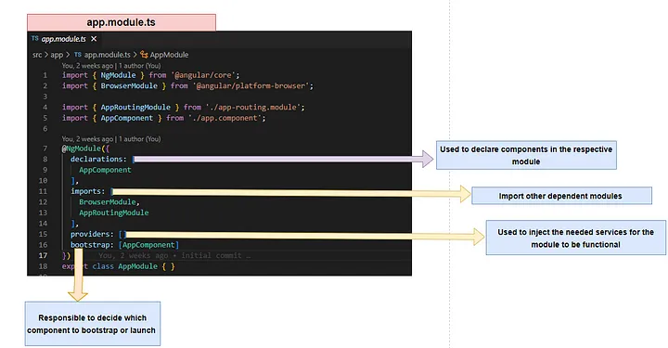Click the 'Used to declare components' box
Viewport: 668px width, 348px height.
click(526, 155)
